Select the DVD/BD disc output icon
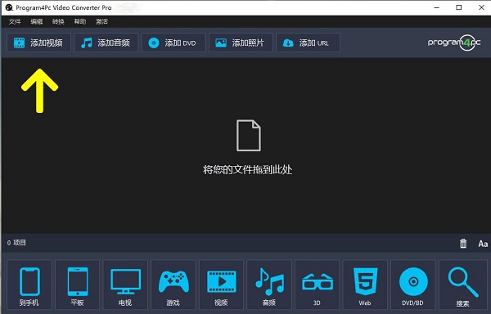The width and height of the screenshot is (491, 314). tap(412, 285)
